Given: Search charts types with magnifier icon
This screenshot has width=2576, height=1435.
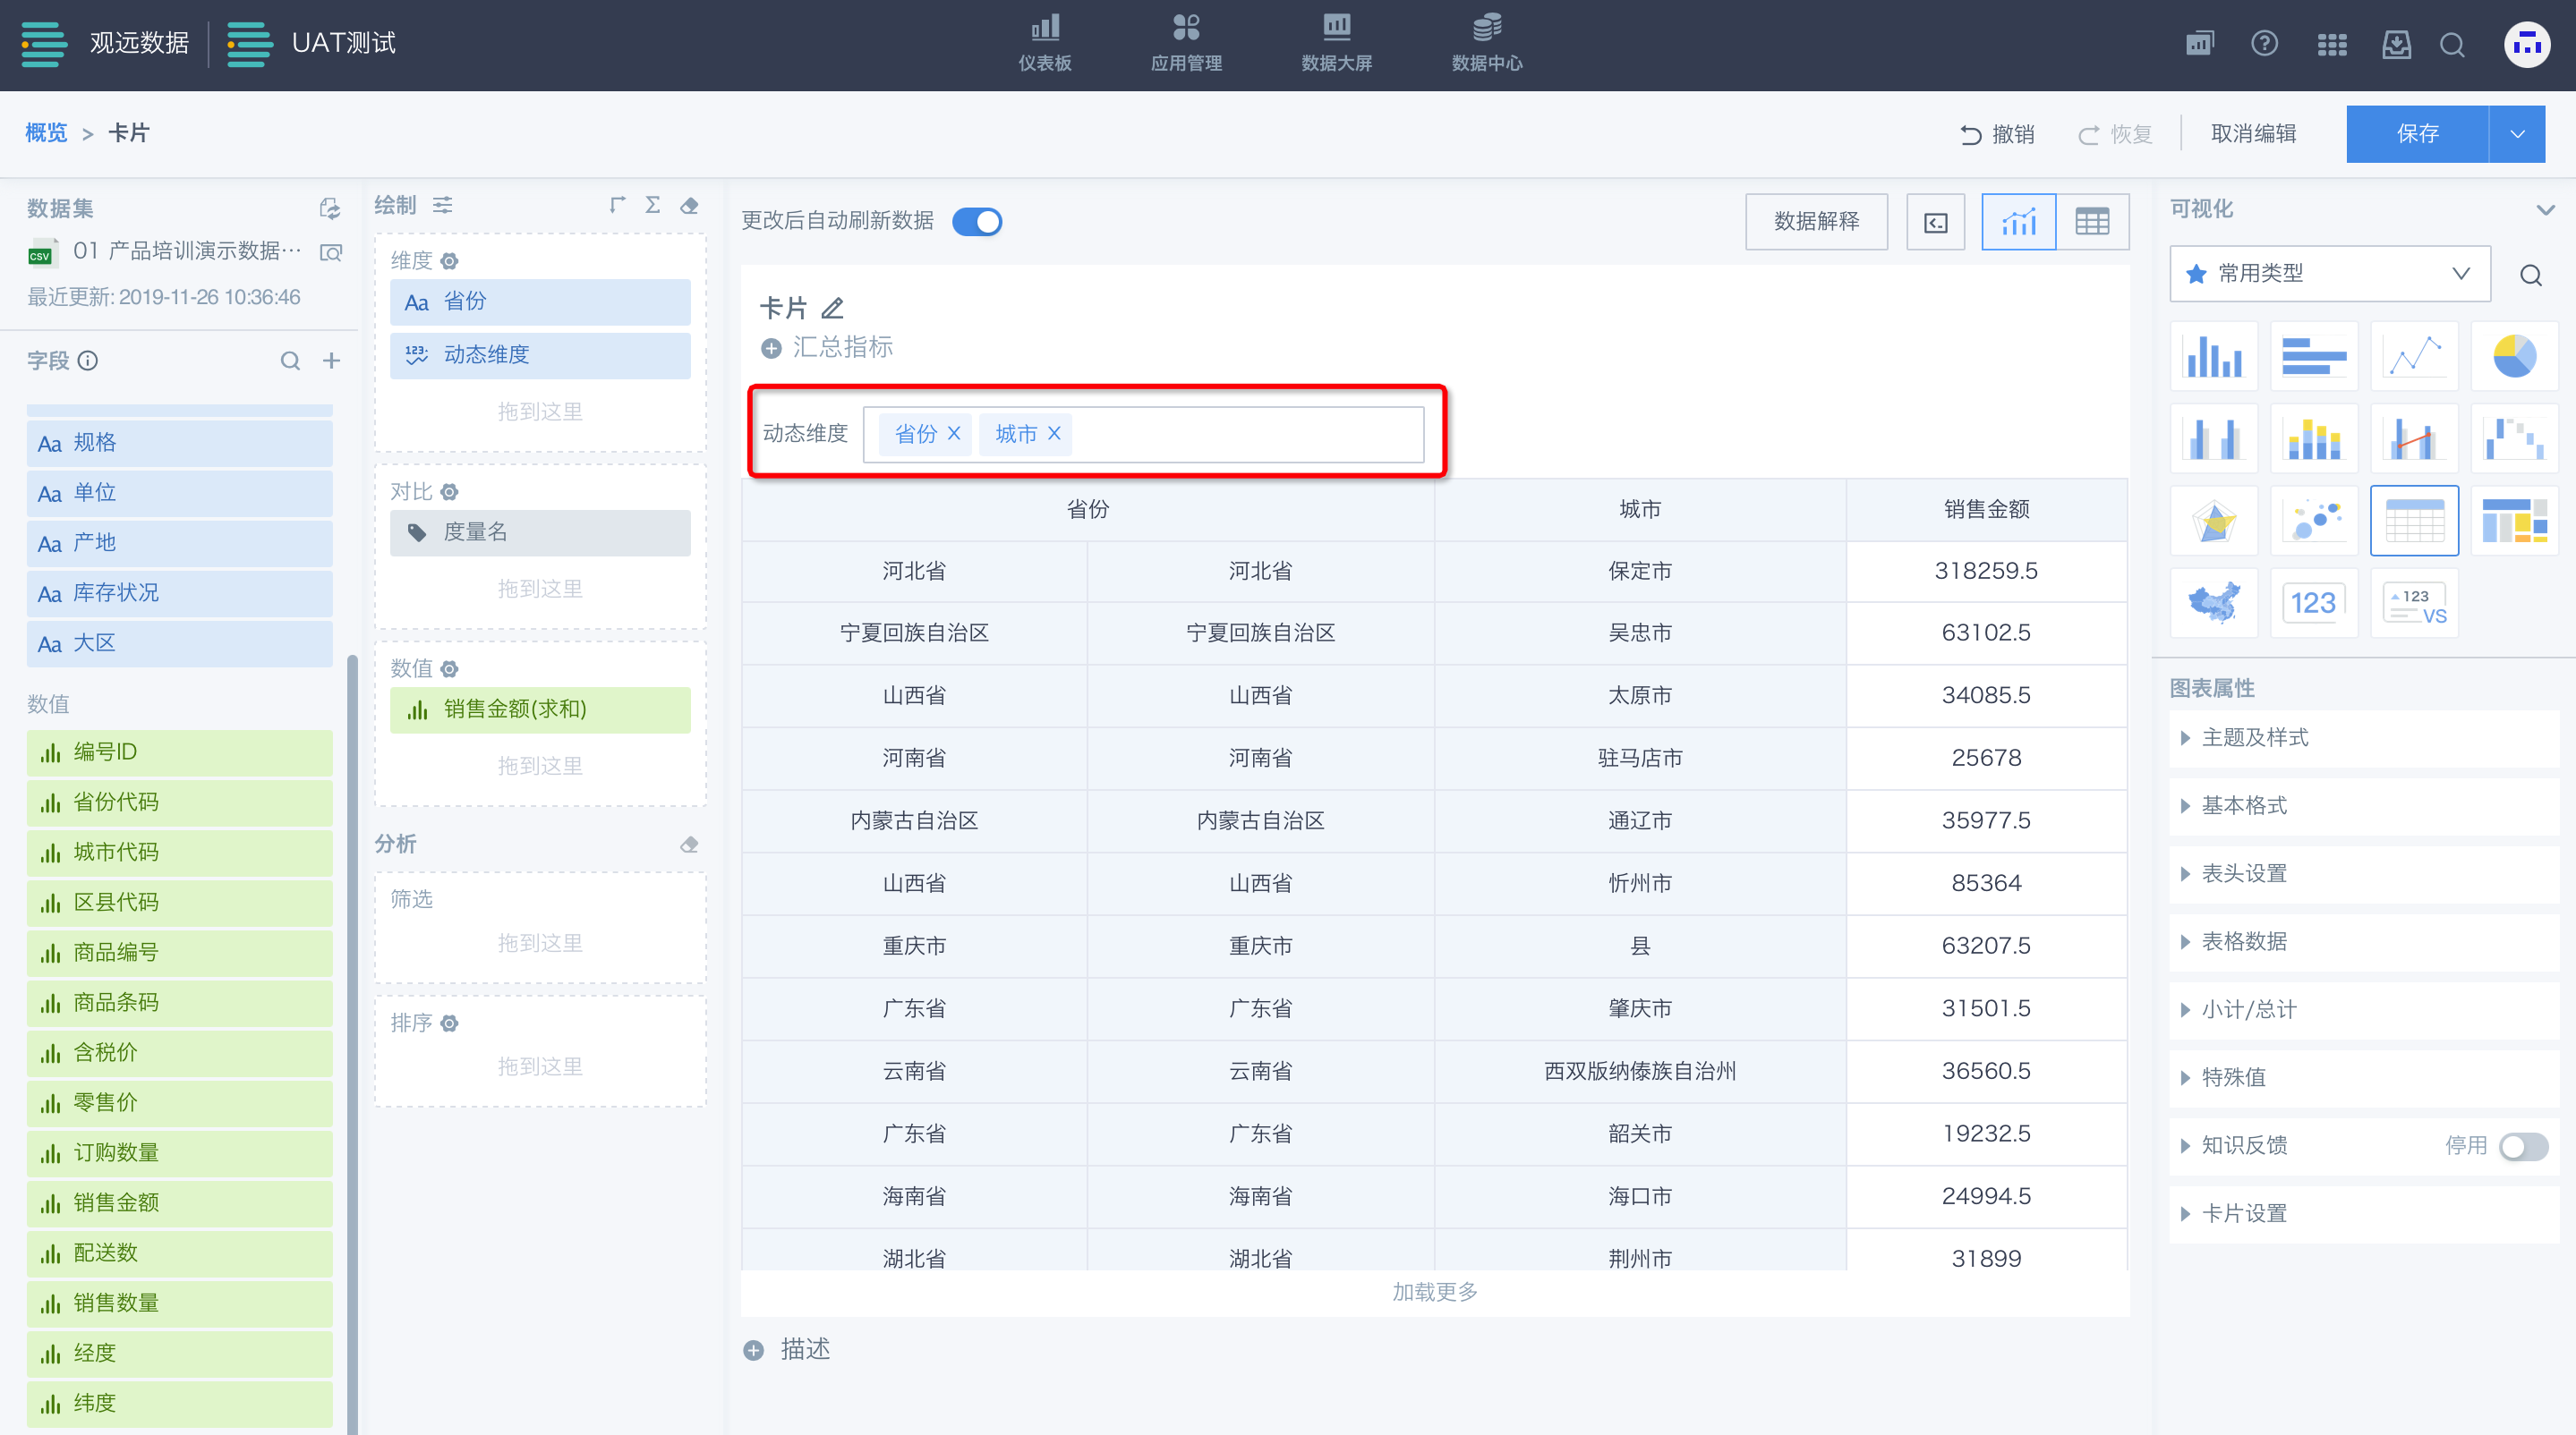Looking at the screenshot, I should (x=2531, y=275).
